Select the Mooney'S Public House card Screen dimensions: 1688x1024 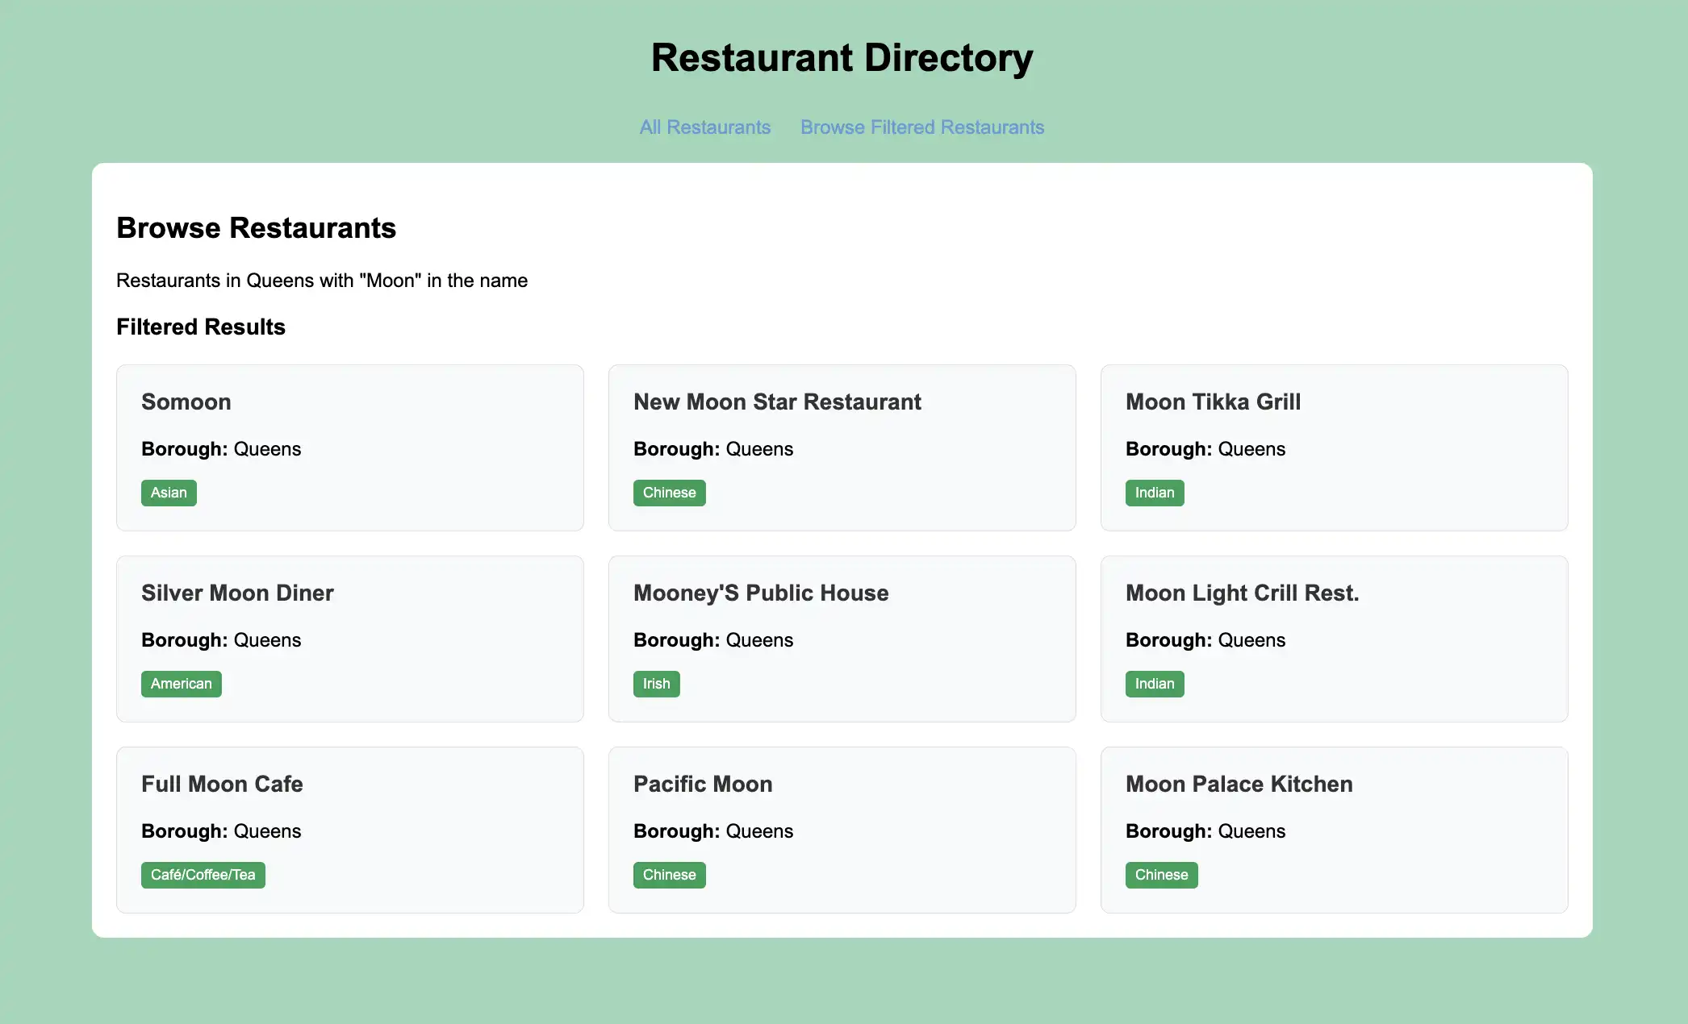(x=842, y=639)
